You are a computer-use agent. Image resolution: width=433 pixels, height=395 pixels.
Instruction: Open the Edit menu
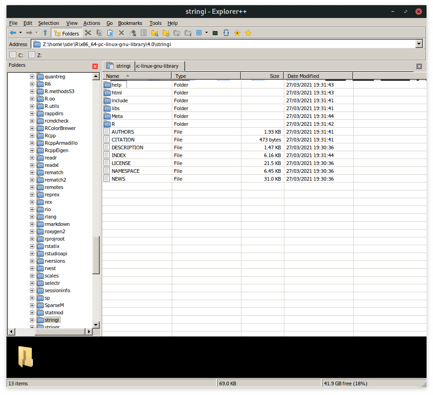(28, 23)
